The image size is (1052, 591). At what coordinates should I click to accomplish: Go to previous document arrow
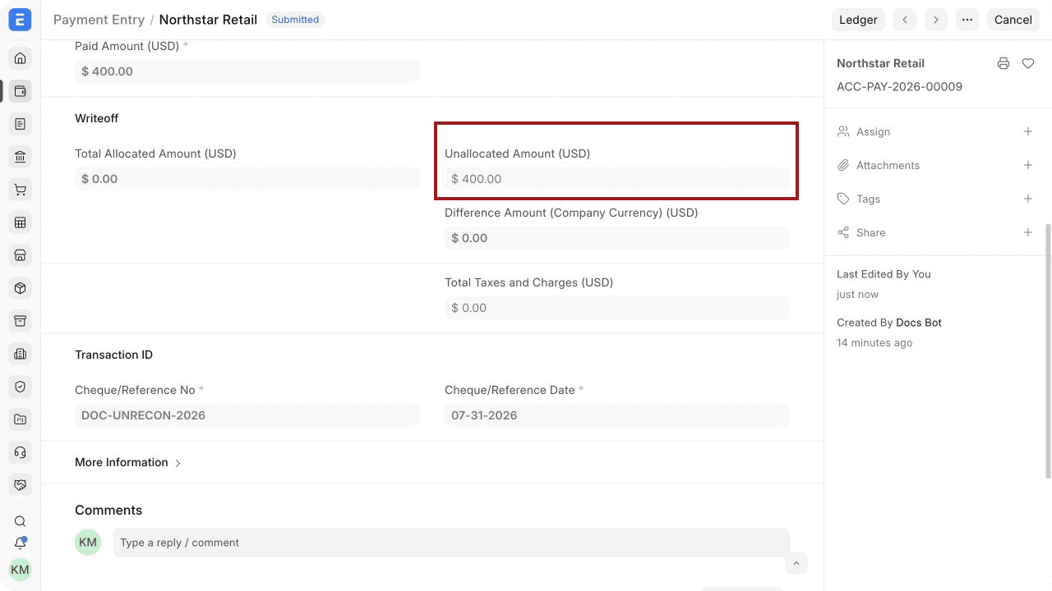coord(905,20)
